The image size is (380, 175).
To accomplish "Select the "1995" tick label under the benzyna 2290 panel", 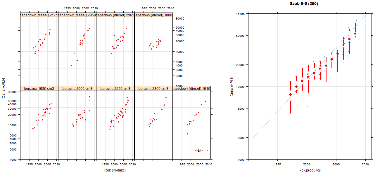I will [x=106, y=164].
